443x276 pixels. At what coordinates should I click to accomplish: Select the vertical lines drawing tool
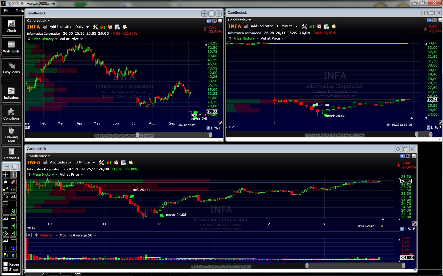[13, 204]
